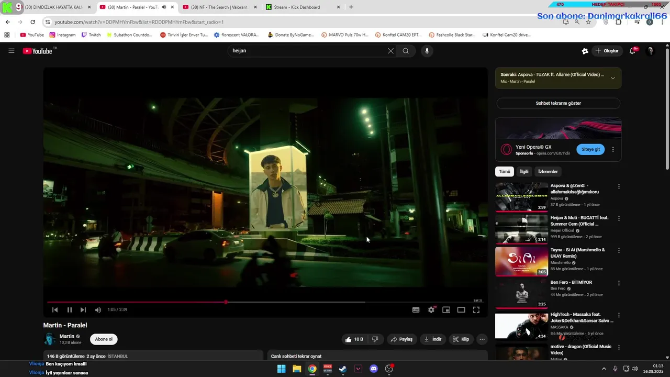Mute the audio on the Martin tab
670x377 pixels.
[x=164, y=7]
